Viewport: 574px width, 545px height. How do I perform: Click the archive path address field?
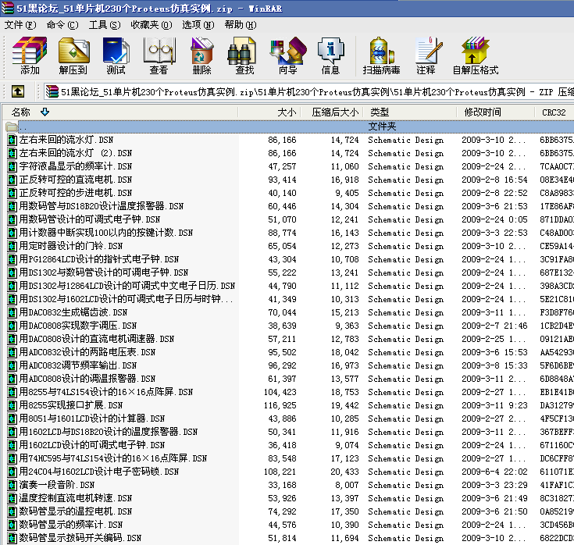[x=308, y=91]
